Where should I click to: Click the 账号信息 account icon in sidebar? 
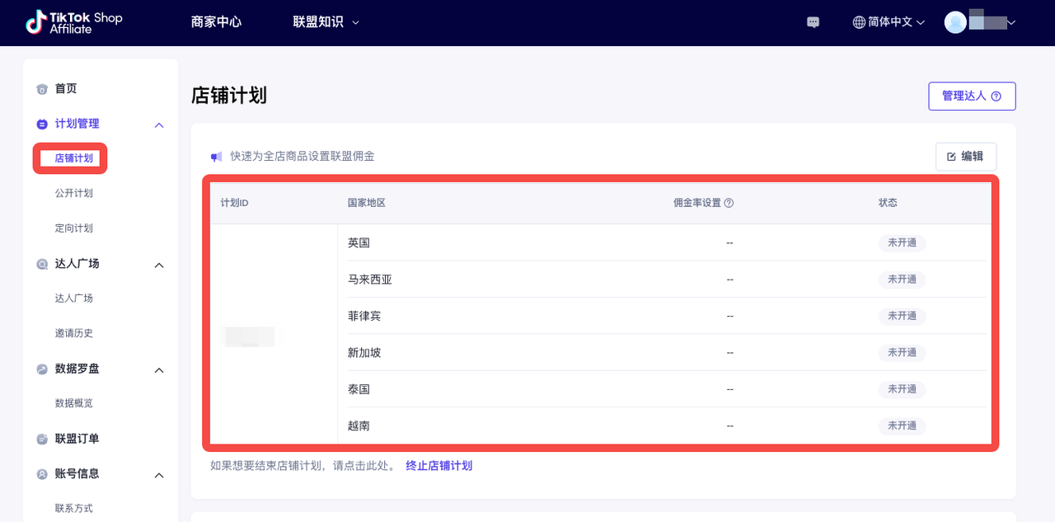(x=41, y=473)
